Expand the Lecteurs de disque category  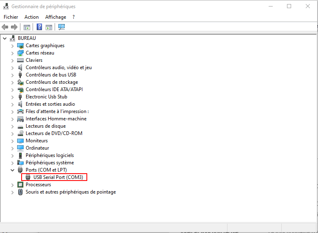click(x=12, y=126)
